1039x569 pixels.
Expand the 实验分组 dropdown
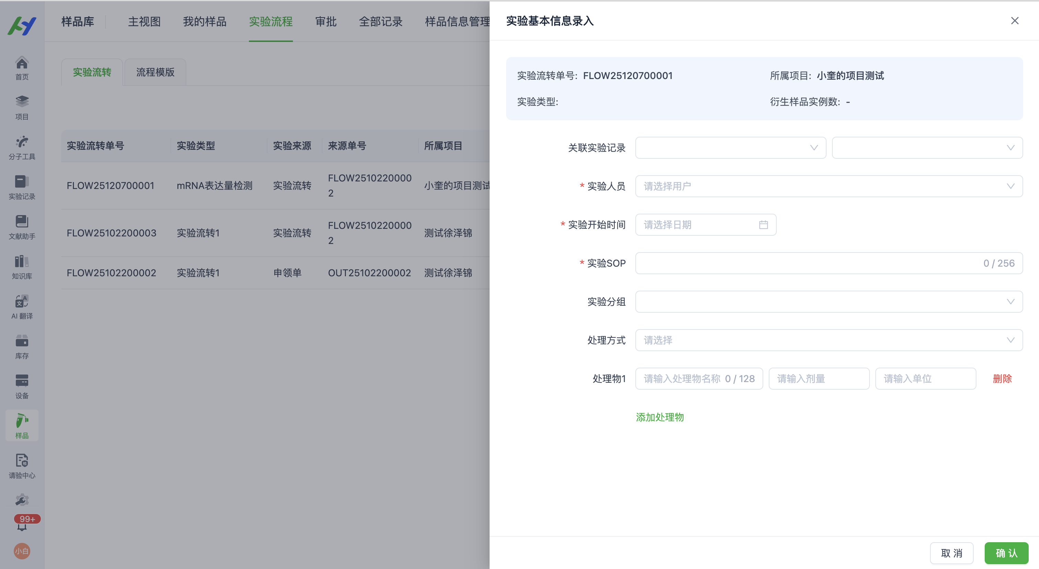829,302
